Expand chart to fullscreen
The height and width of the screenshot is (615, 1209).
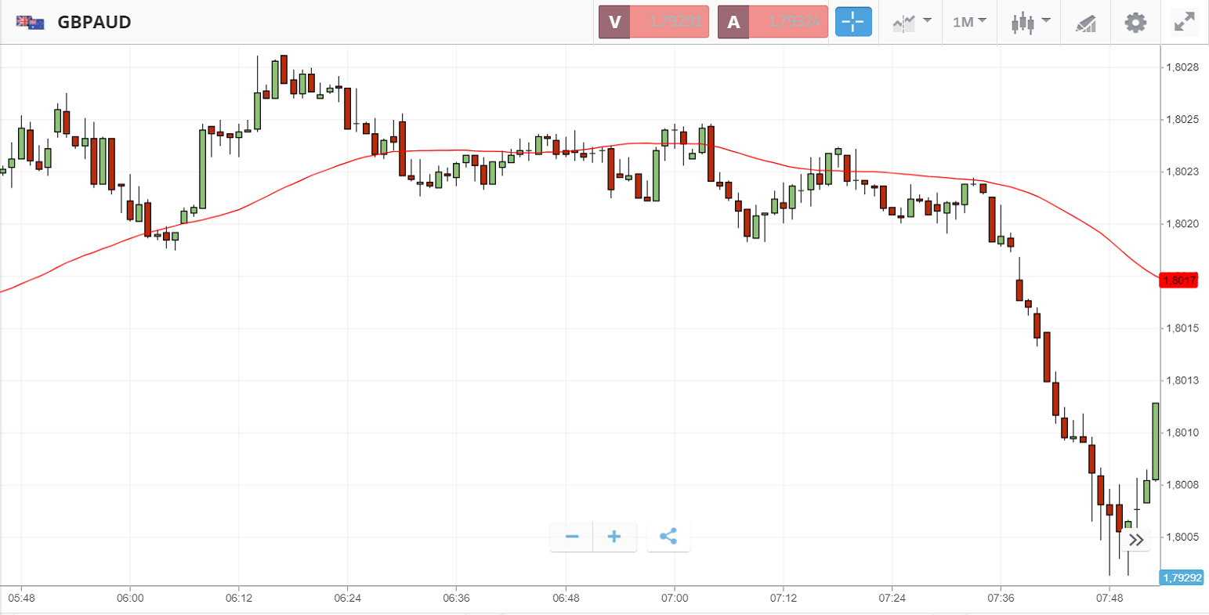[1184, 22]
